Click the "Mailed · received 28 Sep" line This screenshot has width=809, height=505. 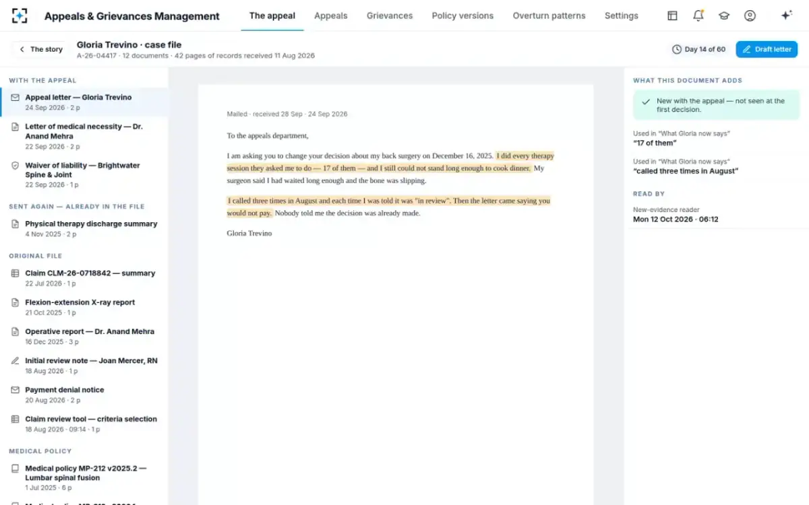point(287,114)
